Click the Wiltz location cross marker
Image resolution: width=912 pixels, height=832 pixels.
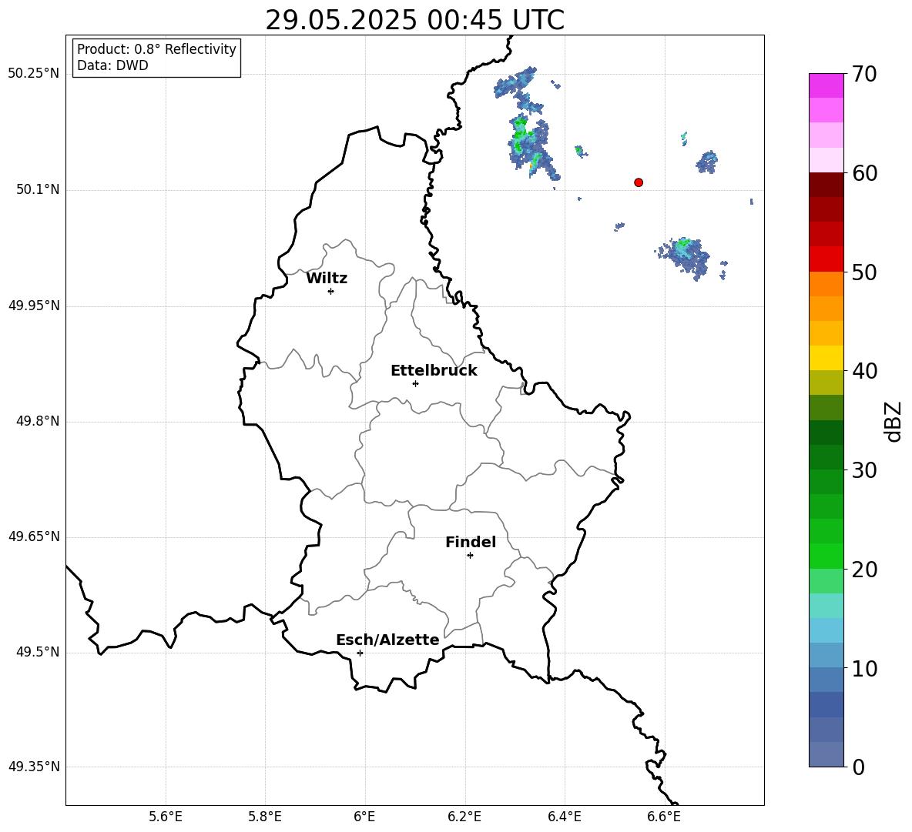pyautogui.click(x=331, y=291)
